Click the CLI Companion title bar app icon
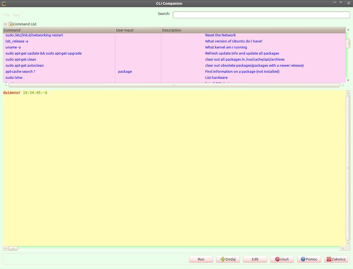 pos(4,4)
